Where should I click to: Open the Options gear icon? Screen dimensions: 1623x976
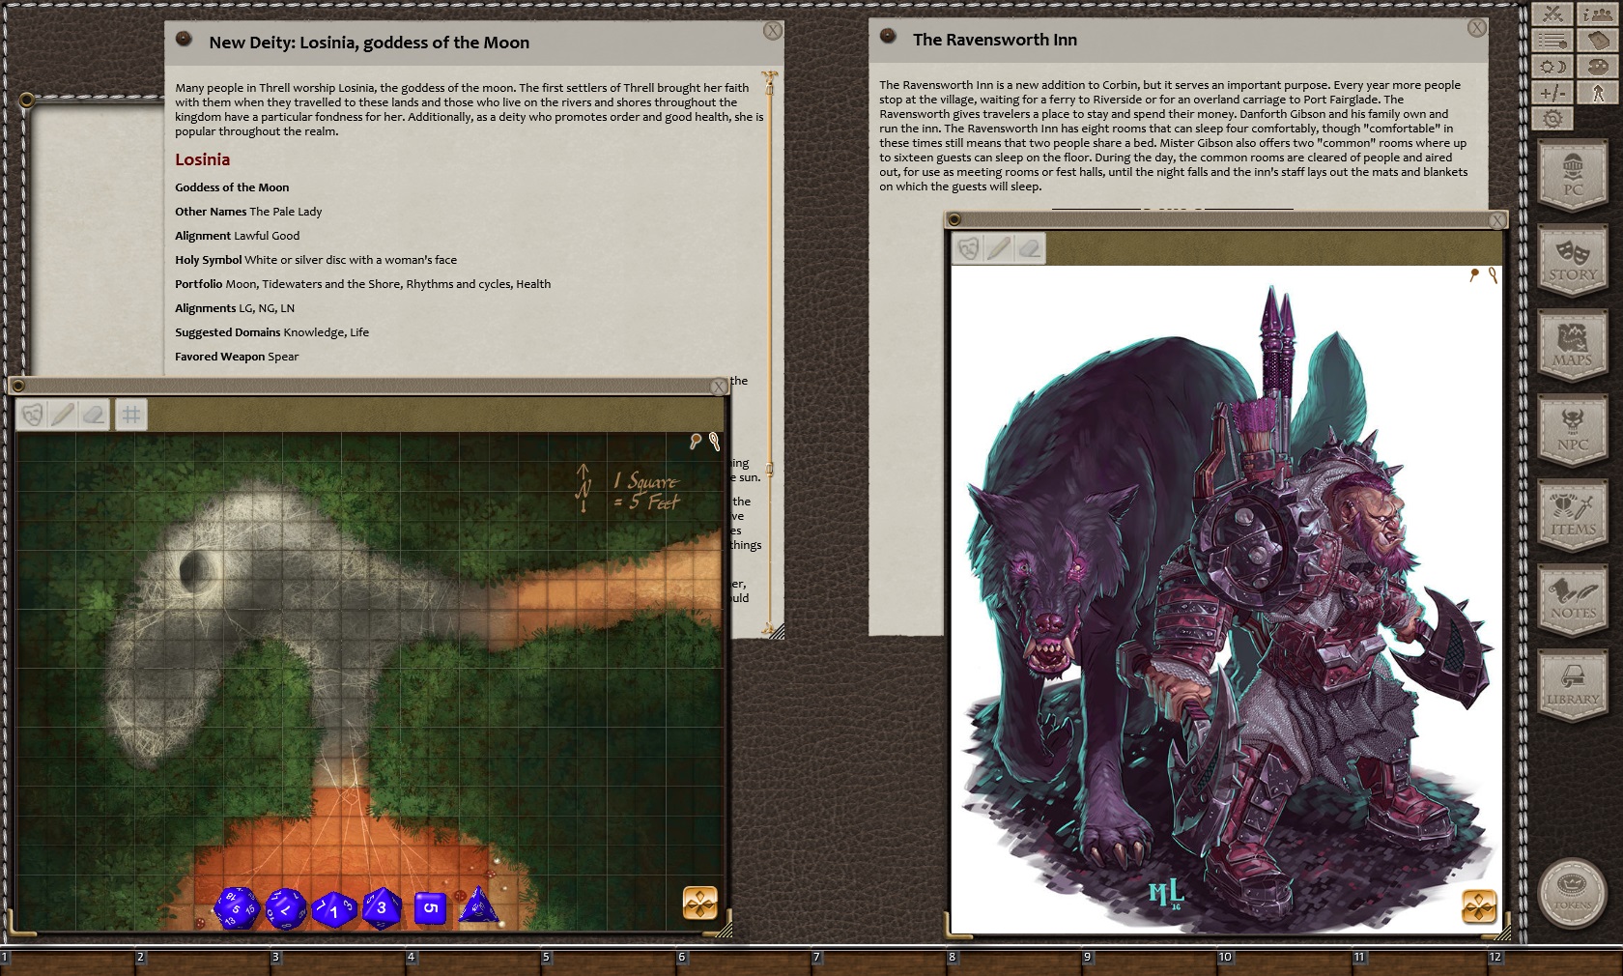1552,116
